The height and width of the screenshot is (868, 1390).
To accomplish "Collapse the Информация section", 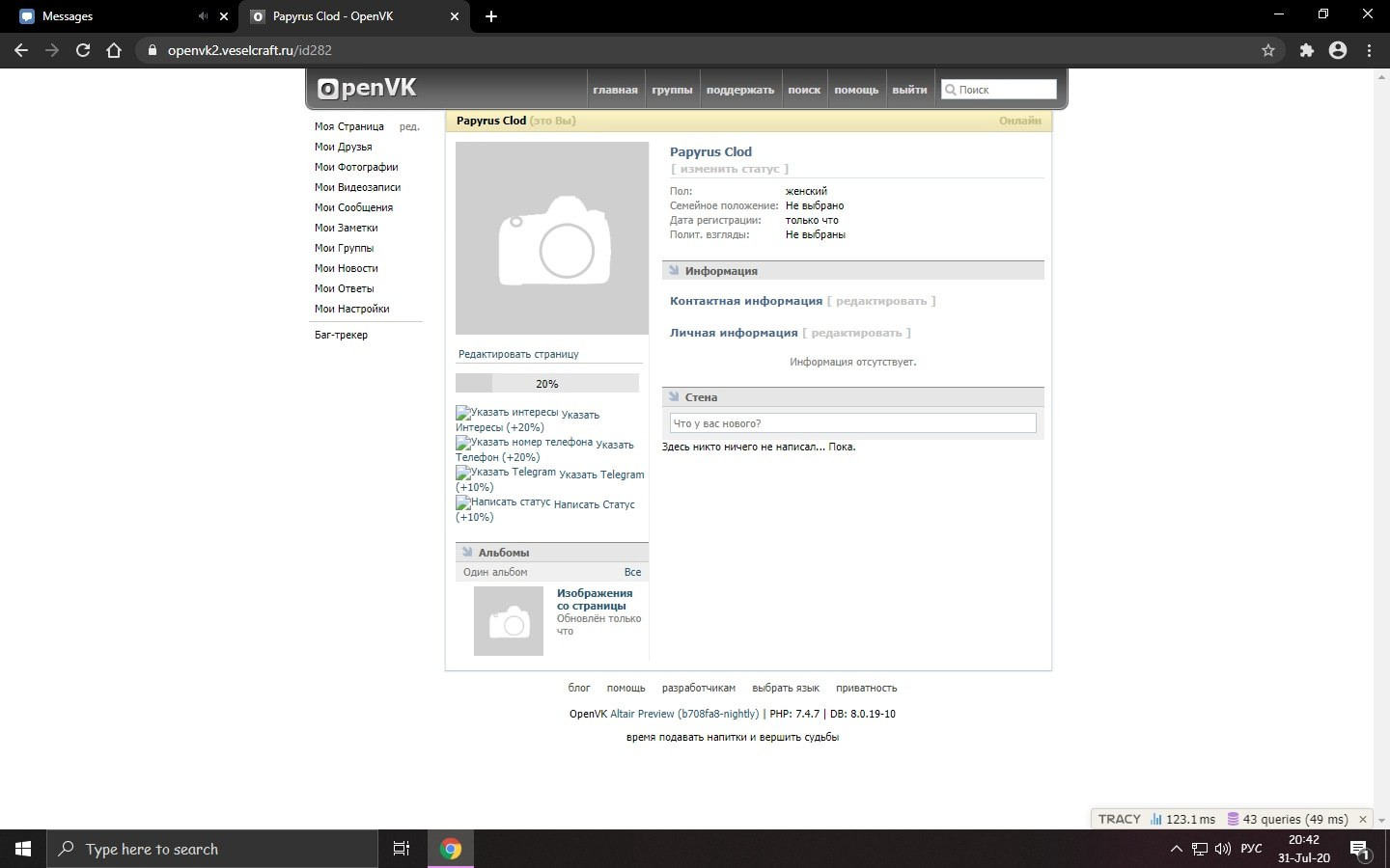I will [674, 271].
